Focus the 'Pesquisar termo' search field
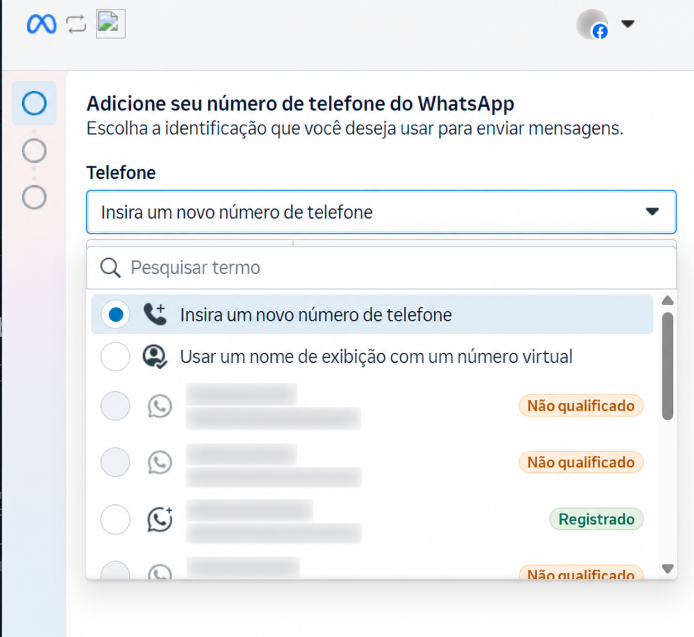This screenshot has width=694, height=637. click(x=381, y=268)
